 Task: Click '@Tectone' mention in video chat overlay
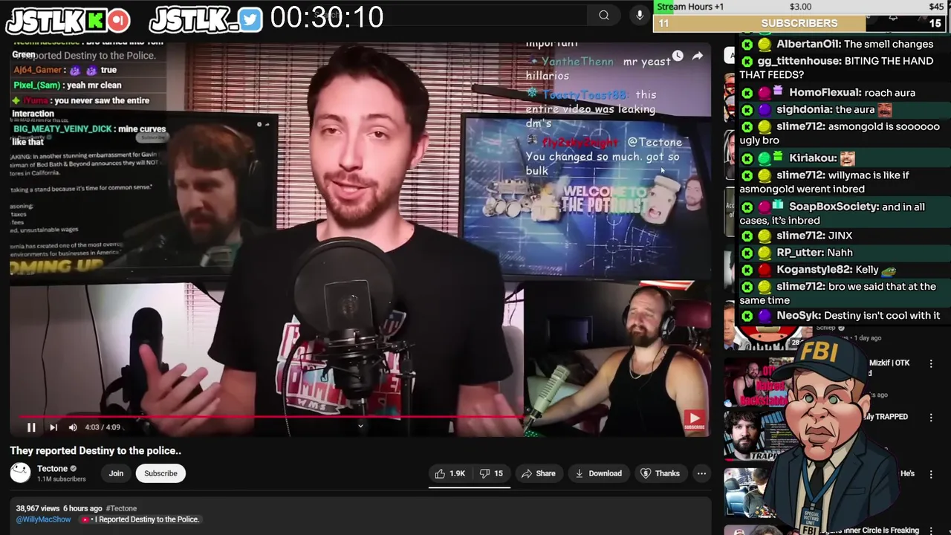pos(655,142)
